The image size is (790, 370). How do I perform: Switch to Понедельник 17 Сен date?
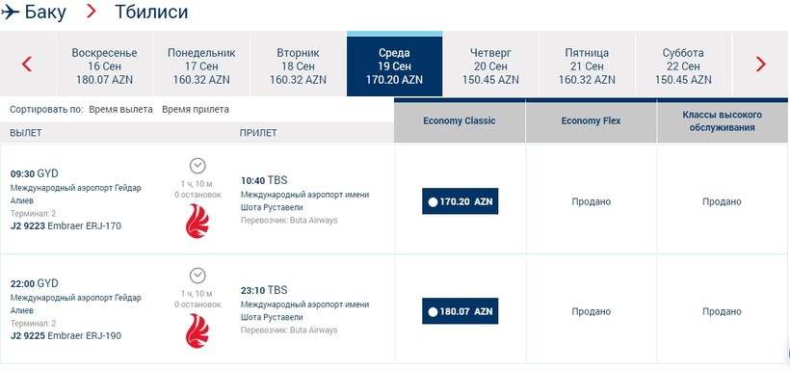click(x=201, y=64)
